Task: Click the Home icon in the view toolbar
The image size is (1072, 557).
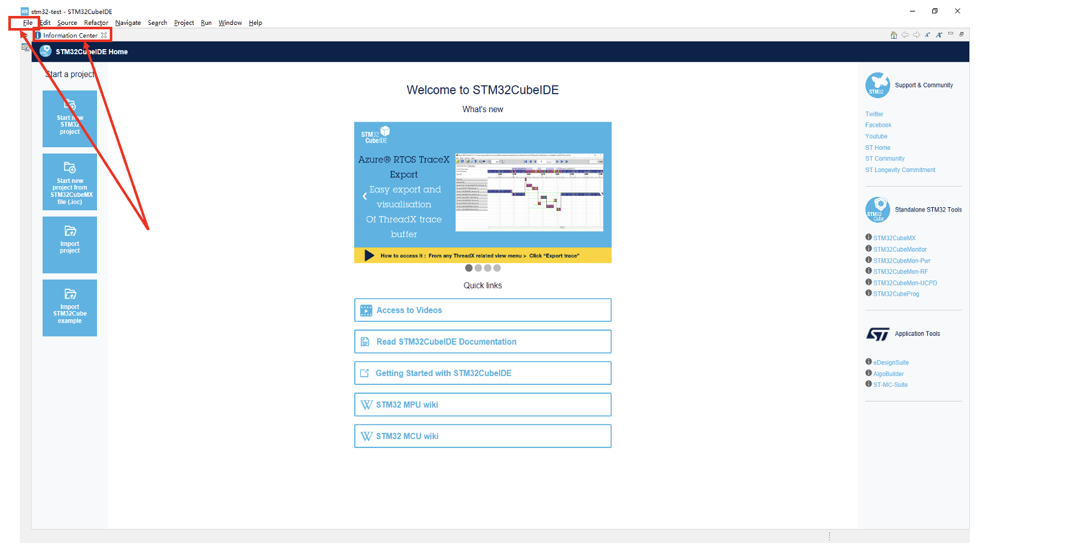Action: click(x=893, y=35)
